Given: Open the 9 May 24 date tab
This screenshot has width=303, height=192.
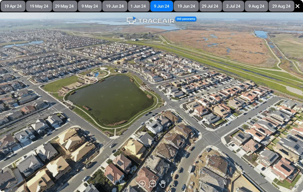Looking at the screenshot, I should pos(90,6).
